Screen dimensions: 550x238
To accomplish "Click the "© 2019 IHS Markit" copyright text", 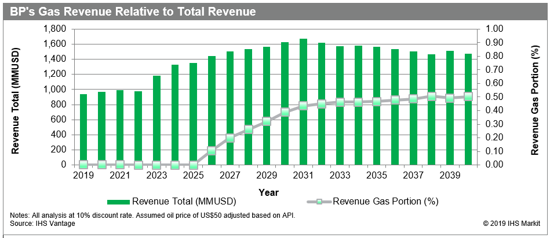I will pyautogui.click(x=512, y=223).
